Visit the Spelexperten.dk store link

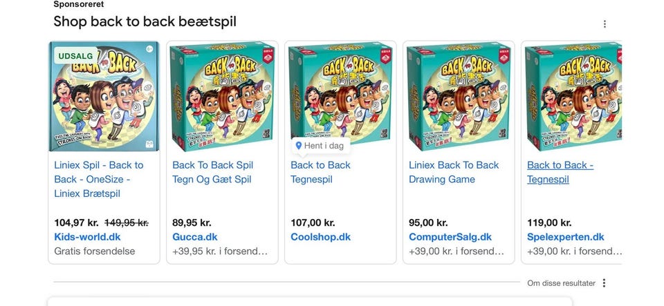pos(565,237)
